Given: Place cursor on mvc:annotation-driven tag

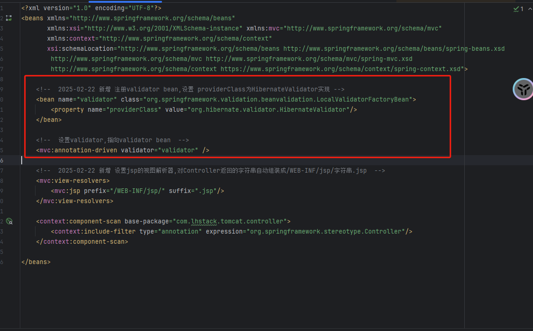Looking at the screenshot, I should pos(77,150).
